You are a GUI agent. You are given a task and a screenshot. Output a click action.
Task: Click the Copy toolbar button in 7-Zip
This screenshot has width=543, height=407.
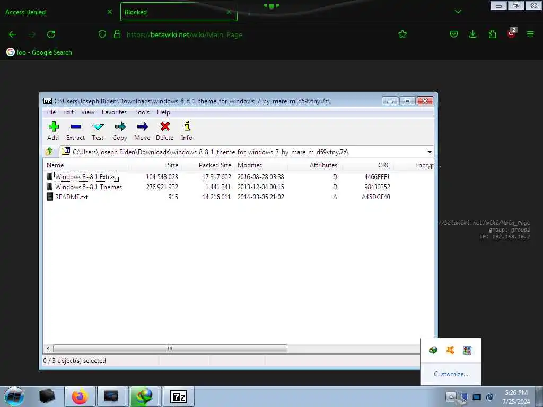pyautogui.click(x=120, y=131)
